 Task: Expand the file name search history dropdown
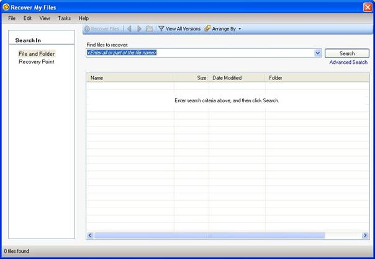[318, 53]
